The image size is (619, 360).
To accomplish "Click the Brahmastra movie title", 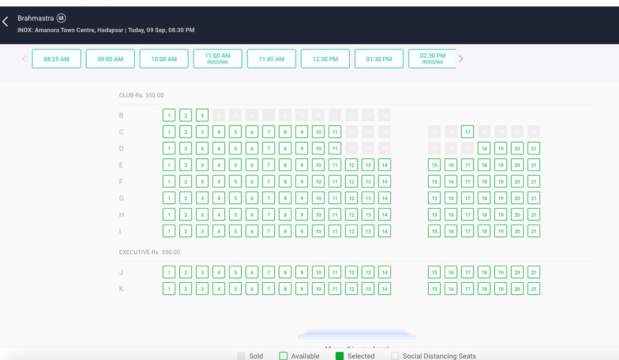I will coord(36,18).
